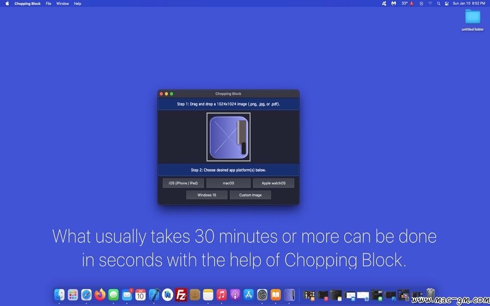Launch Safari from the dock
Viewport: 490px width, 306px height.
[x=86, y=294]
